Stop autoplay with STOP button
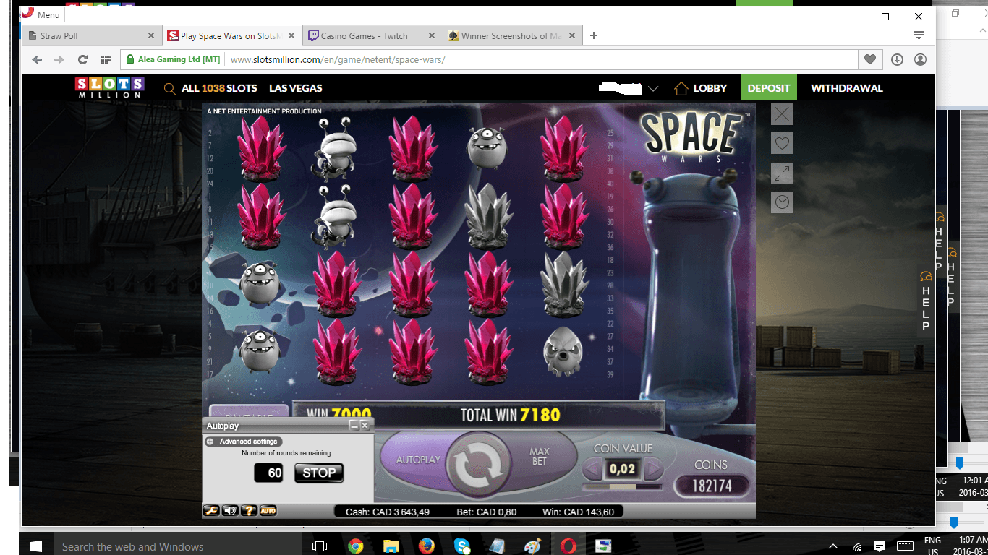988x555 pixels. click(x=319, y=473)
